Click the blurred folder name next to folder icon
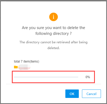107x104 pixels. [24, 67]
